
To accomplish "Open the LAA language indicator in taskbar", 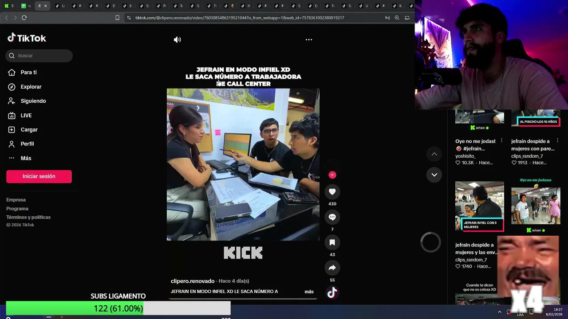I will coord(520,314).
